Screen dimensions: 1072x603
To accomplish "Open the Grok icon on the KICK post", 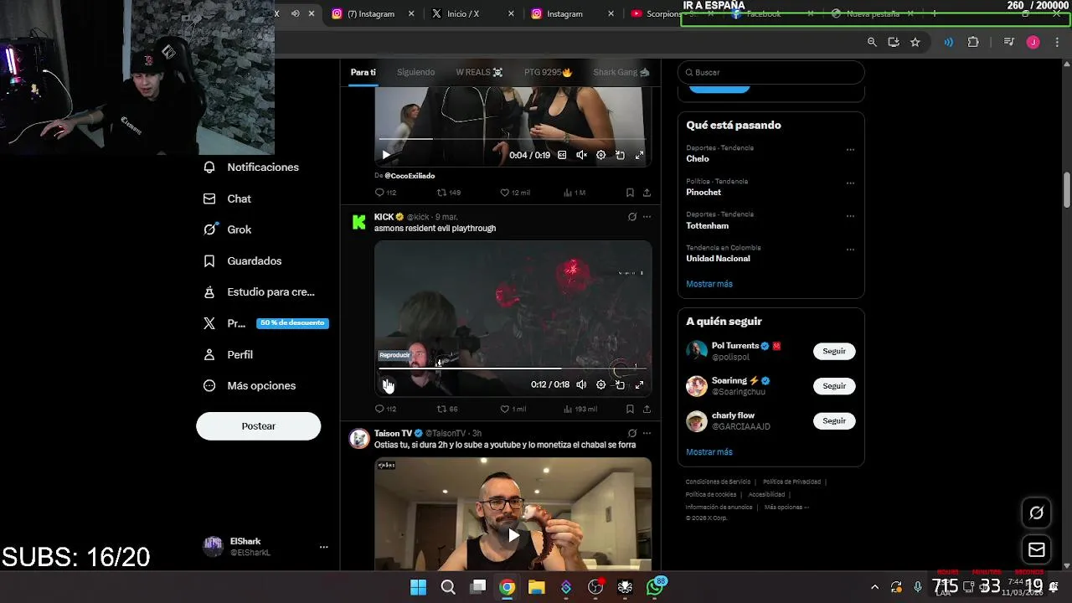I will [x=632, y=217].
